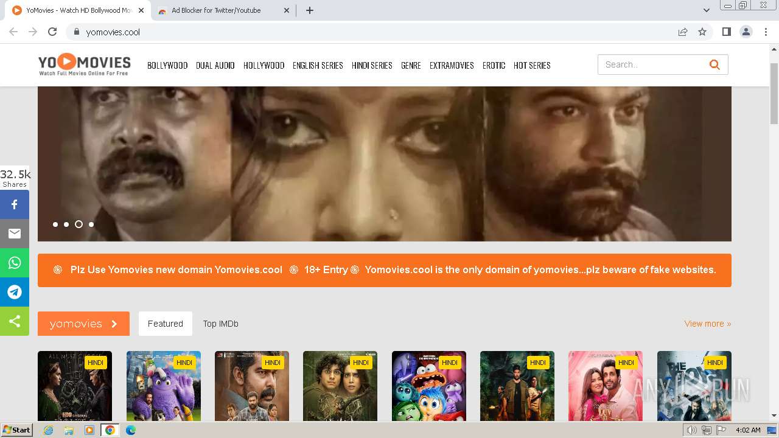Image resolution: width=779 pixels, height=438 pixels.
Task: Click the beware of fake websites notice
Action: [x=540, y=269]
